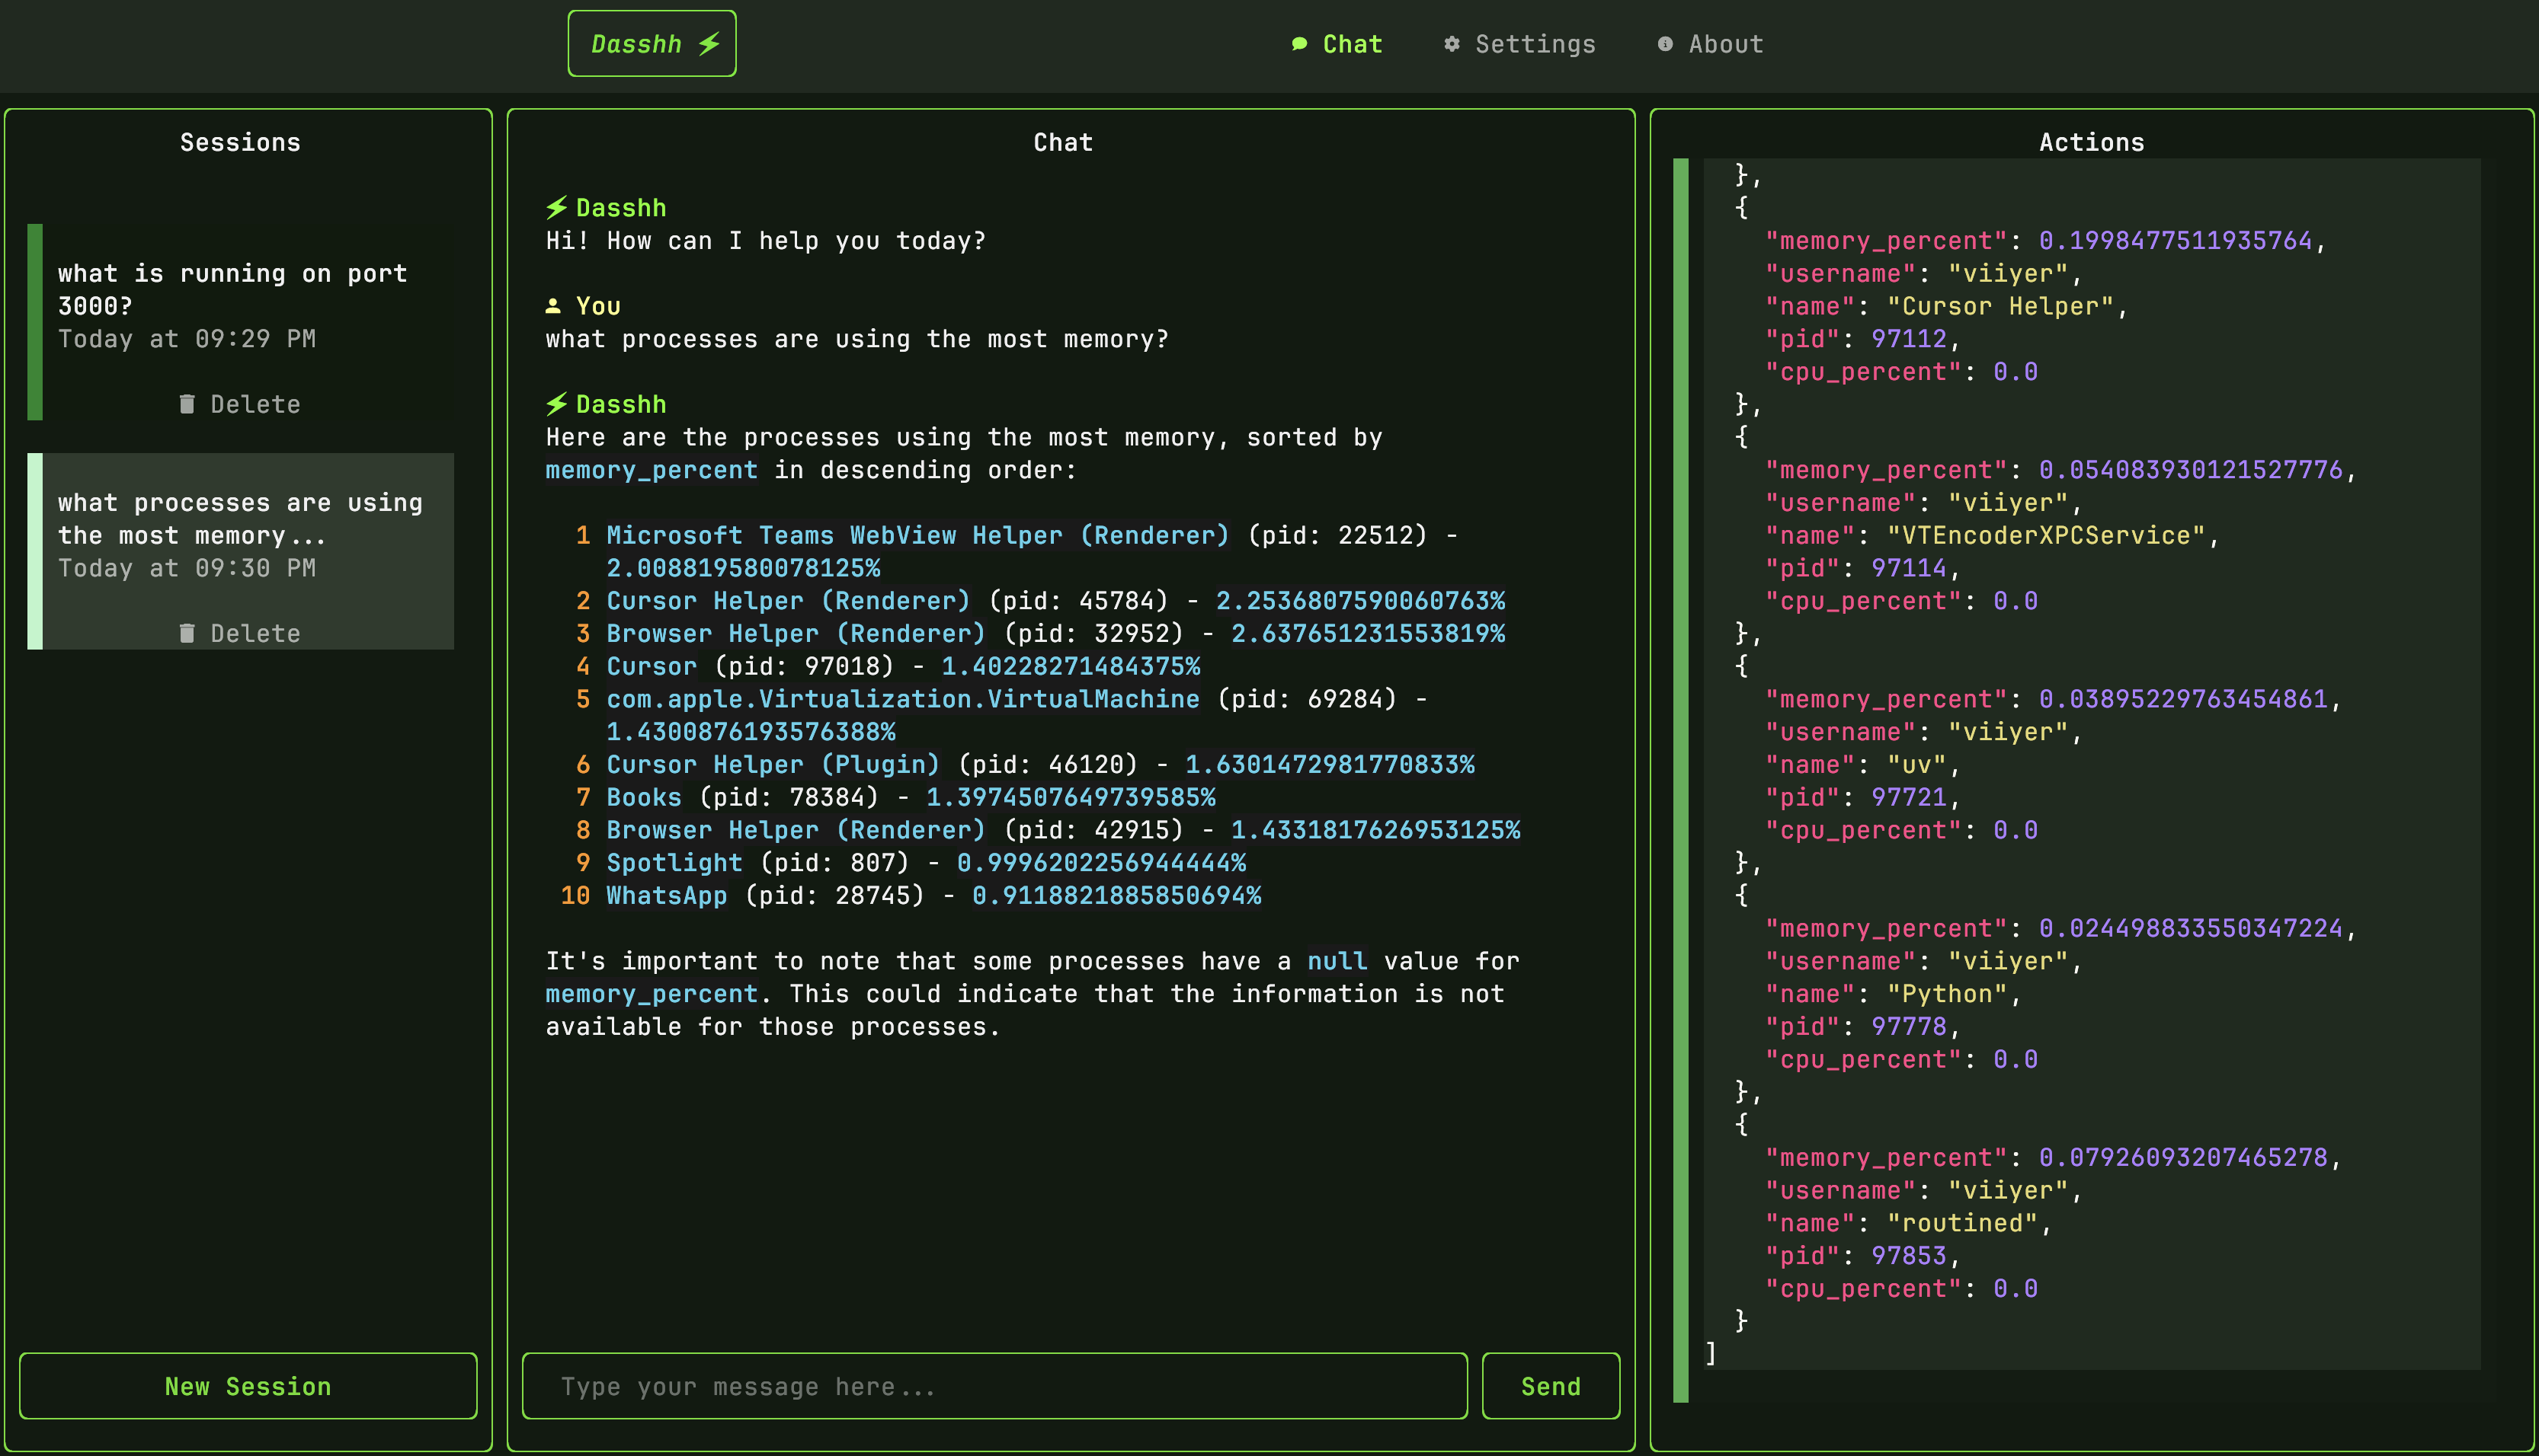Viewport: 2539px width, 1456px height.
Task: Click memory_percent value 0.1998477511935764
Action: pyautogui.click(x=2175, y=241)
